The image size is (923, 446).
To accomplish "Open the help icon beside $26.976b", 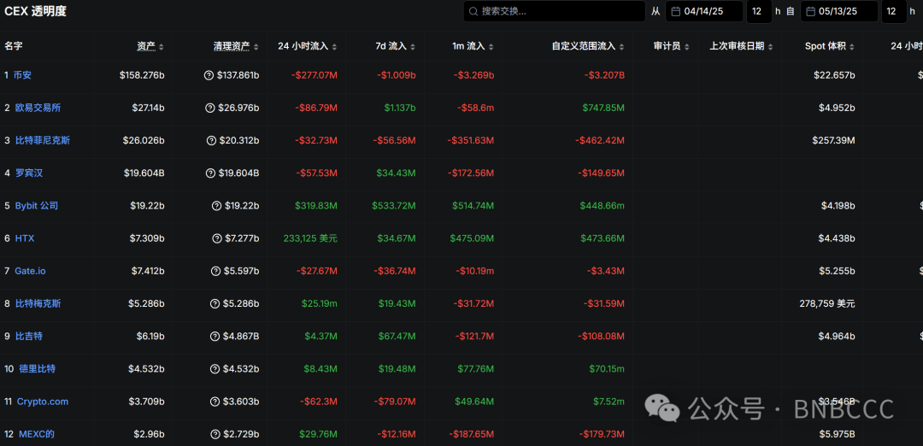I will point(209,108).
